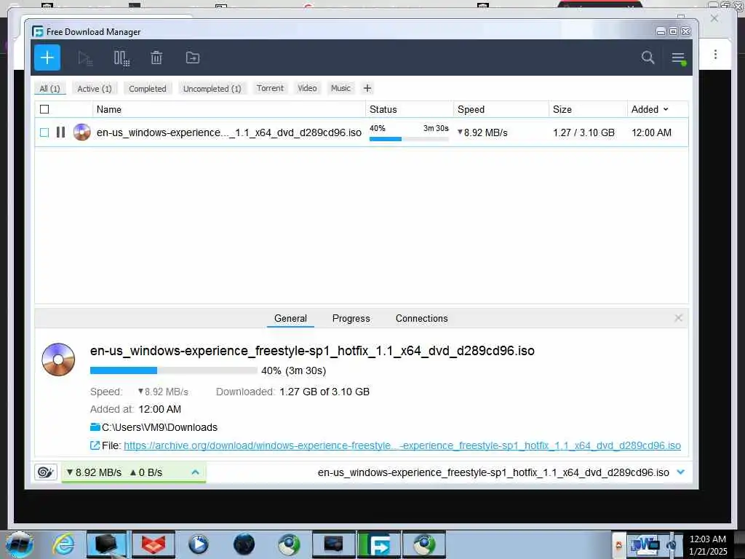Screen dimensions: 745x559
Task: Open the Progress details tab
Action: [x=351, y=319]
